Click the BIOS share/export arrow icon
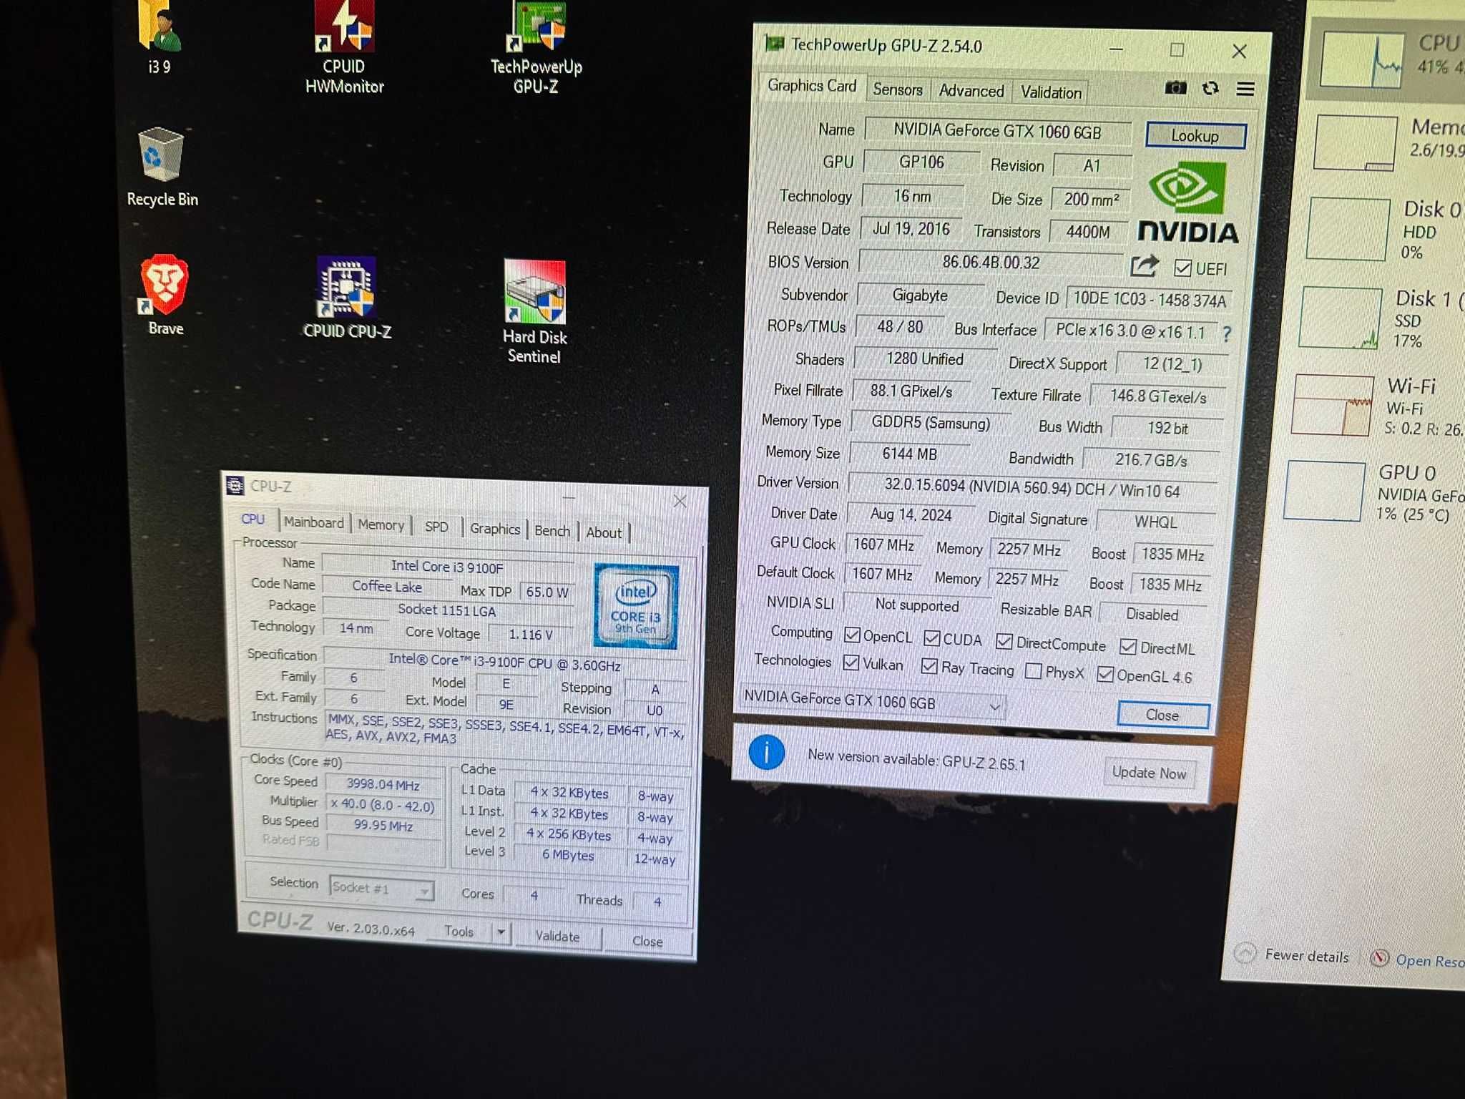 [1145, 266]
